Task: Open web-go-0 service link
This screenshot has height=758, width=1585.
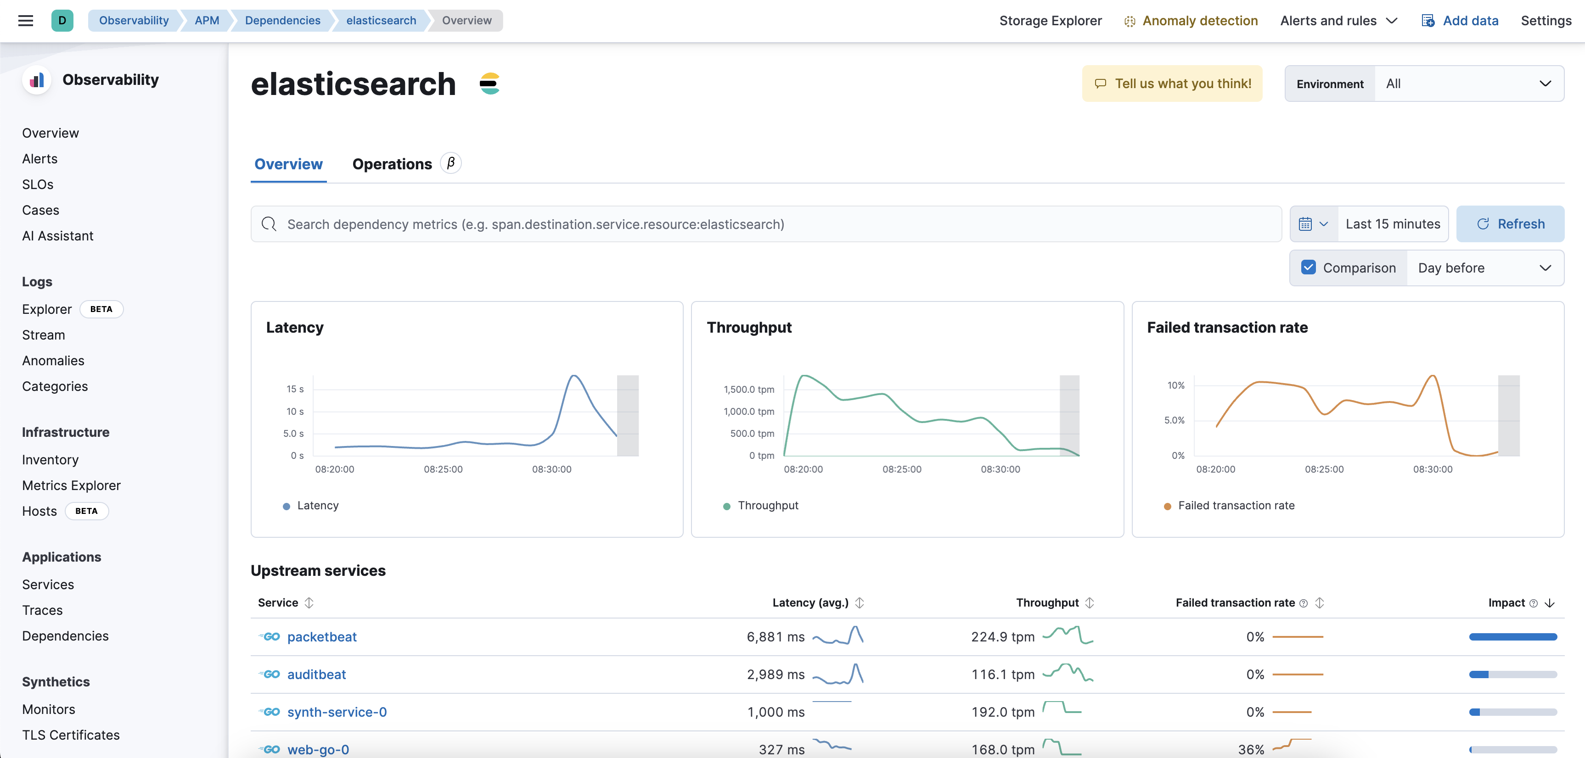Action: [318, 749]
